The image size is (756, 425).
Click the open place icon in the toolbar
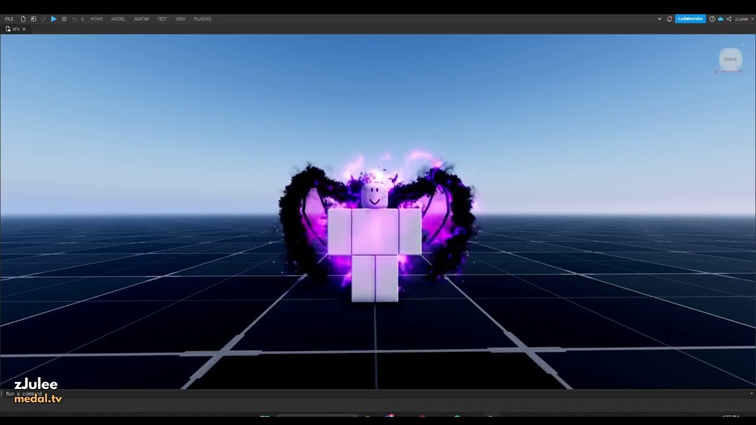tap(33, 19)
